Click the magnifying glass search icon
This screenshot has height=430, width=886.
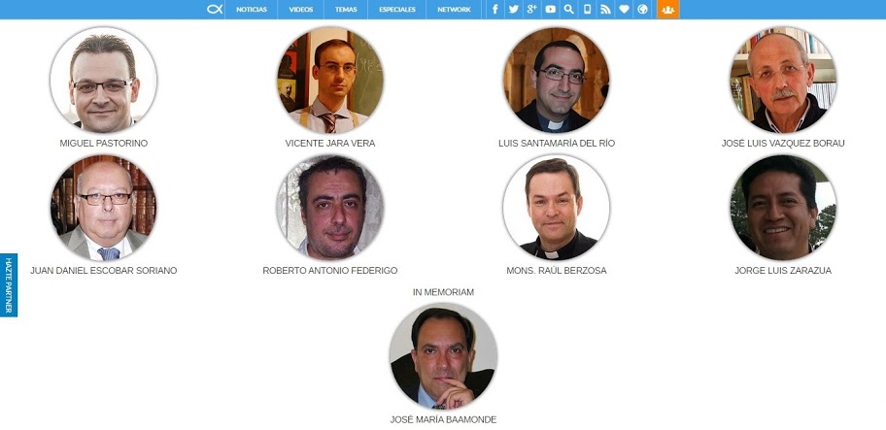pyautogui.click(x=569, y=9)
